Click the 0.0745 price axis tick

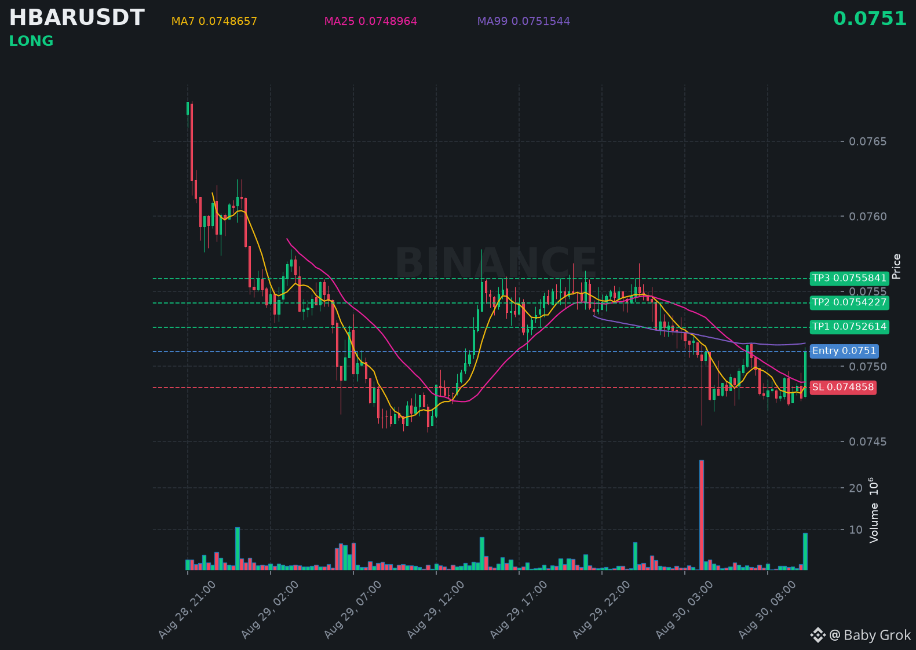click(867, 441)
